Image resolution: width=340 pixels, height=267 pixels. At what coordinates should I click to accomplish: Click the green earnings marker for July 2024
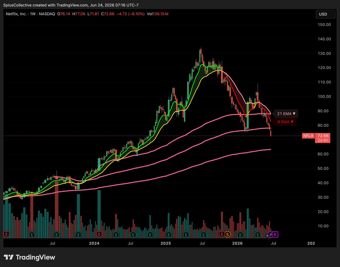(x=133, y=234)
